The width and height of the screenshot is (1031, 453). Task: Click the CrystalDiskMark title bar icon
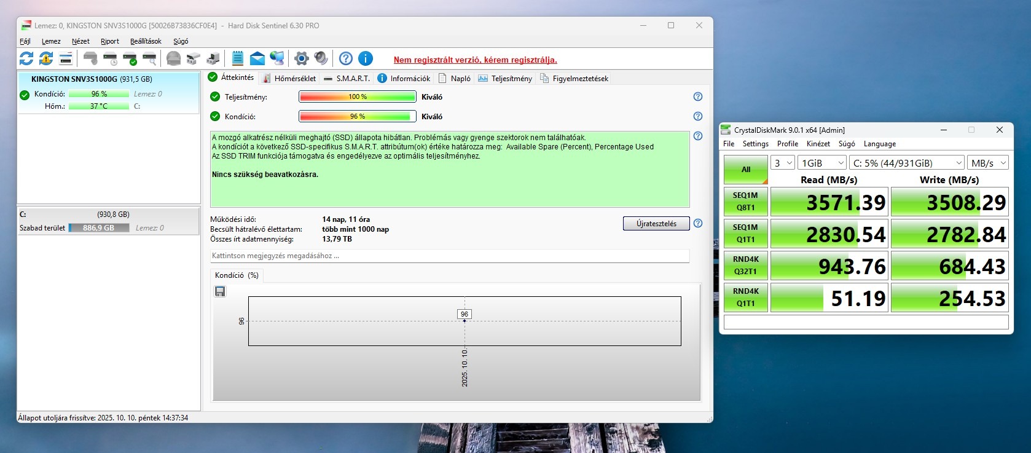coord(726,130)
